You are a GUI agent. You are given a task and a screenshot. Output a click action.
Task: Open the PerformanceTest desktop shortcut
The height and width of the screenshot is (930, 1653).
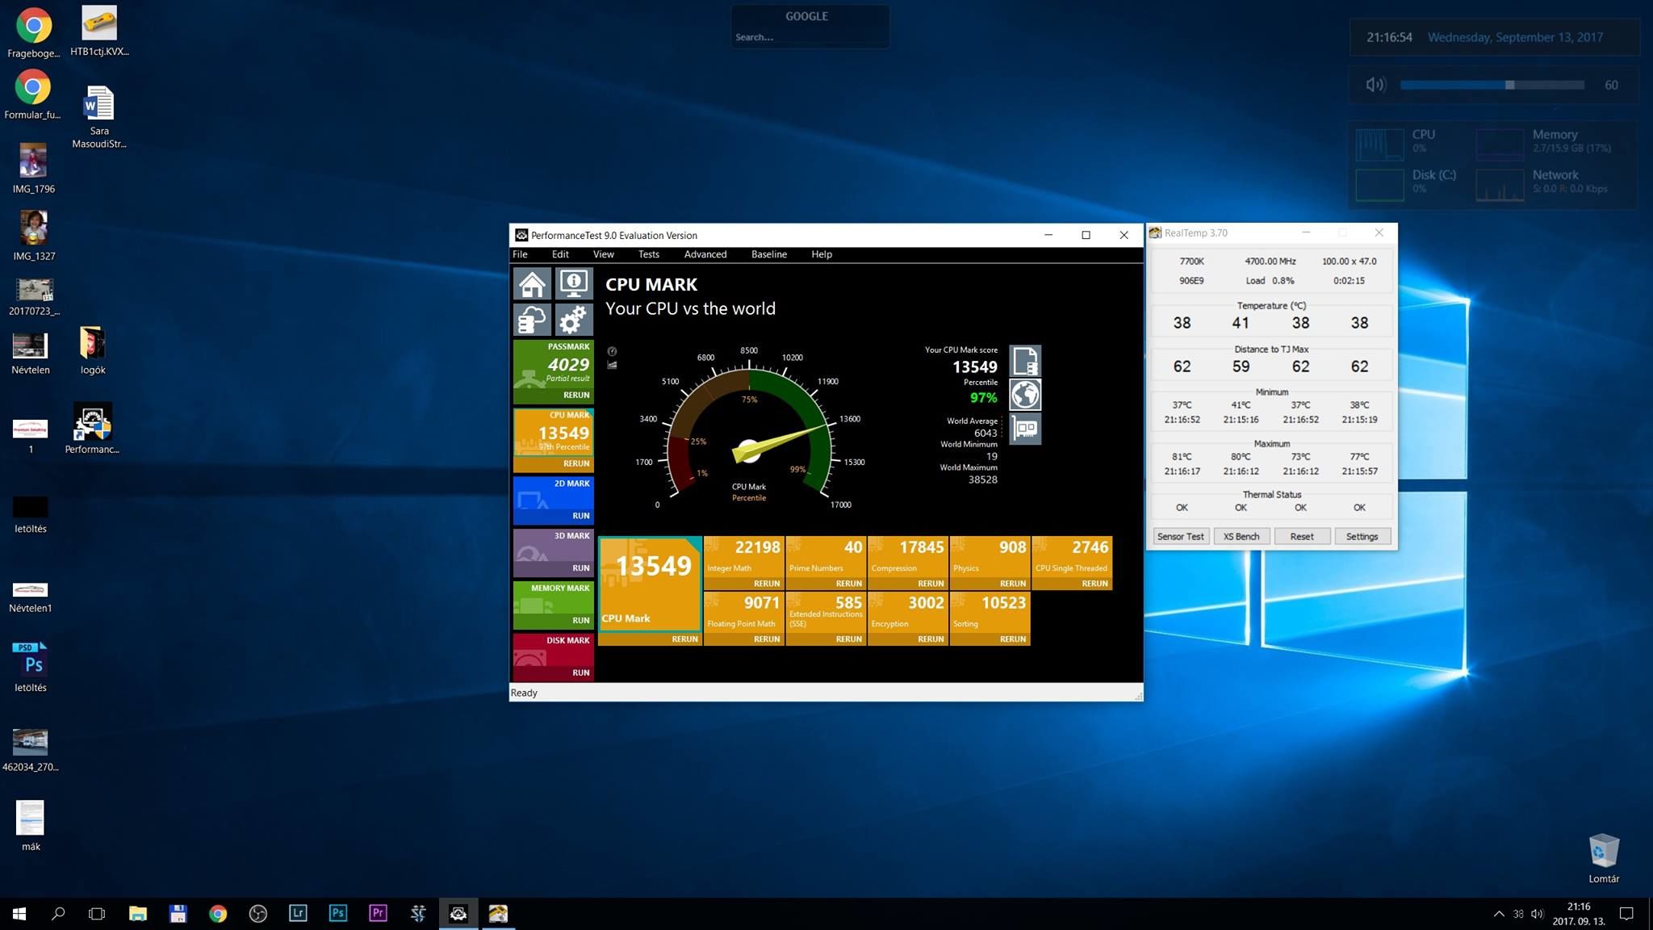tap(92, 429)
